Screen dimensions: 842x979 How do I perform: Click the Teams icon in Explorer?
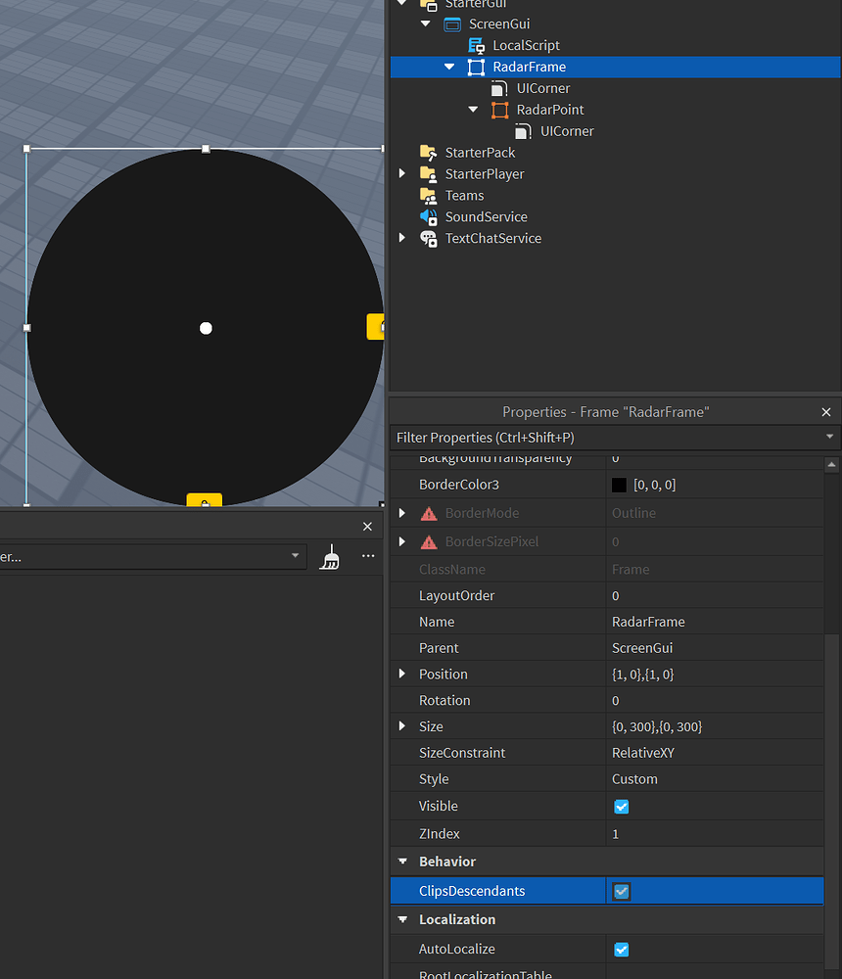[428, 195]
